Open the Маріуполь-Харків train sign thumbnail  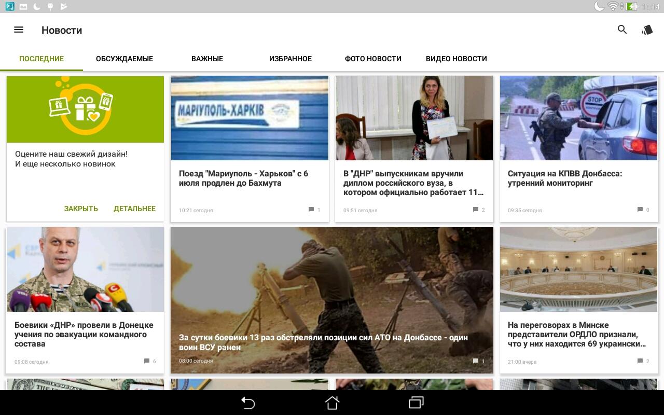(250, 118)
